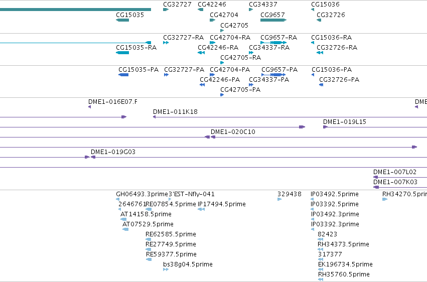Select the CG15035-PA protein label
Screen dimensions: 427x282
138,70
